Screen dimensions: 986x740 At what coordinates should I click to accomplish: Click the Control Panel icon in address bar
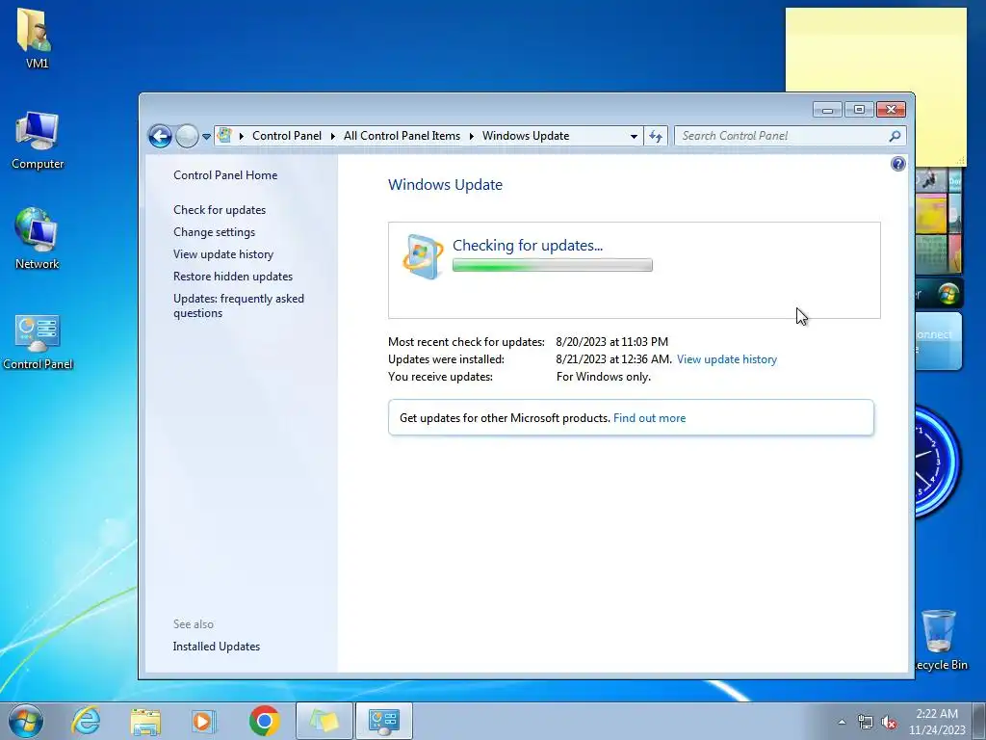click(x=224, y=135)
